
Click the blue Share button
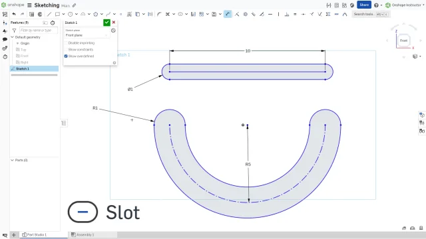[x=364, y=5]
